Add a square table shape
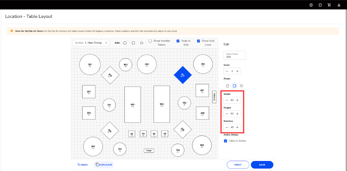Image resolution: width=347 pixels, height=171 pixels. (x=133, y=43)
